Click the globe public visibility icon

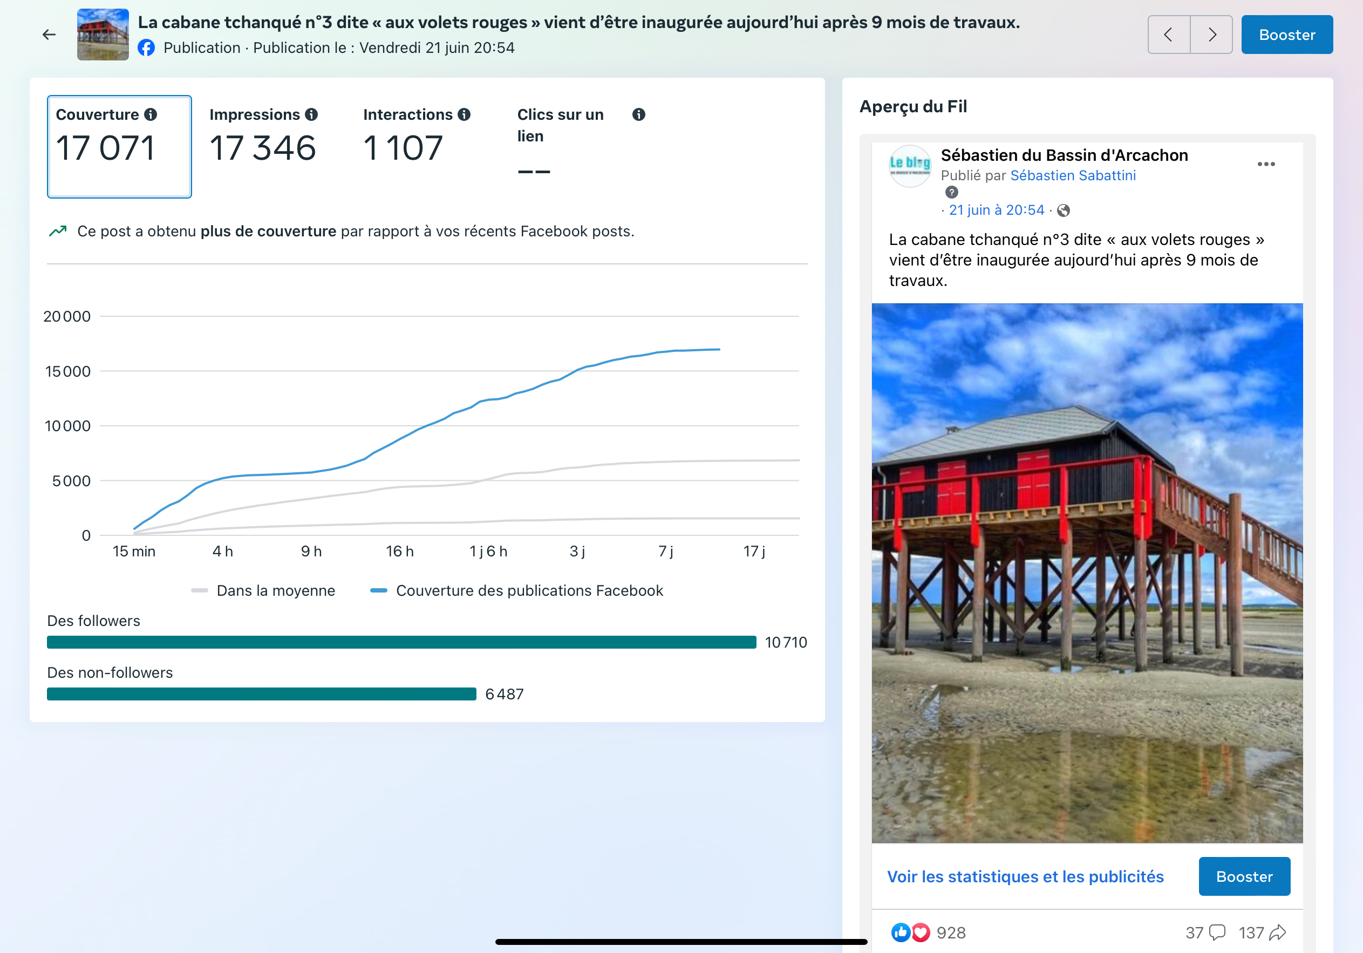[1064, 210]
